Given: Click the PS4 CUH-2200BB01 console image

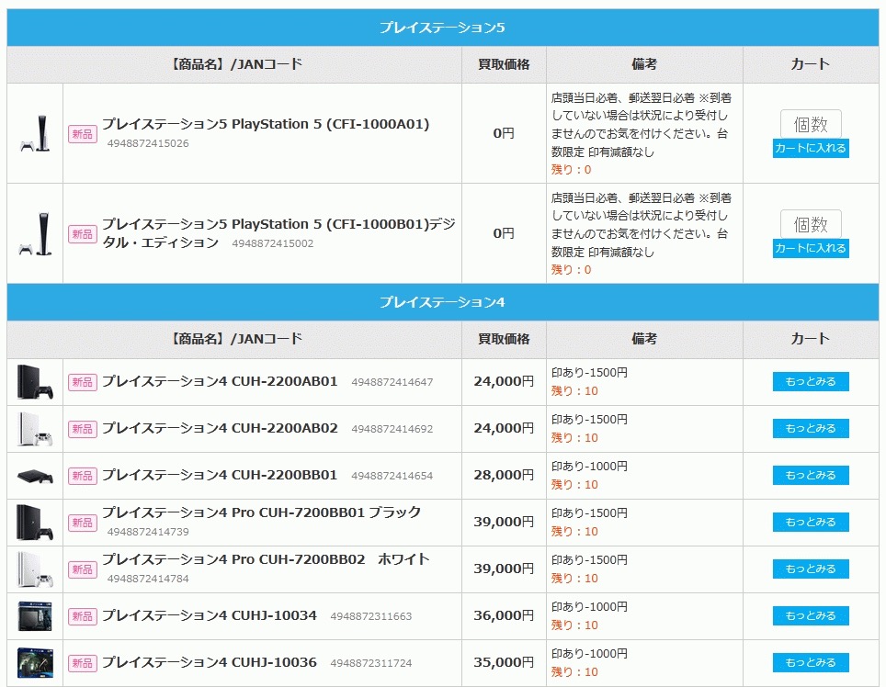Looking at the screenshot, I should (x=35, y=476).
